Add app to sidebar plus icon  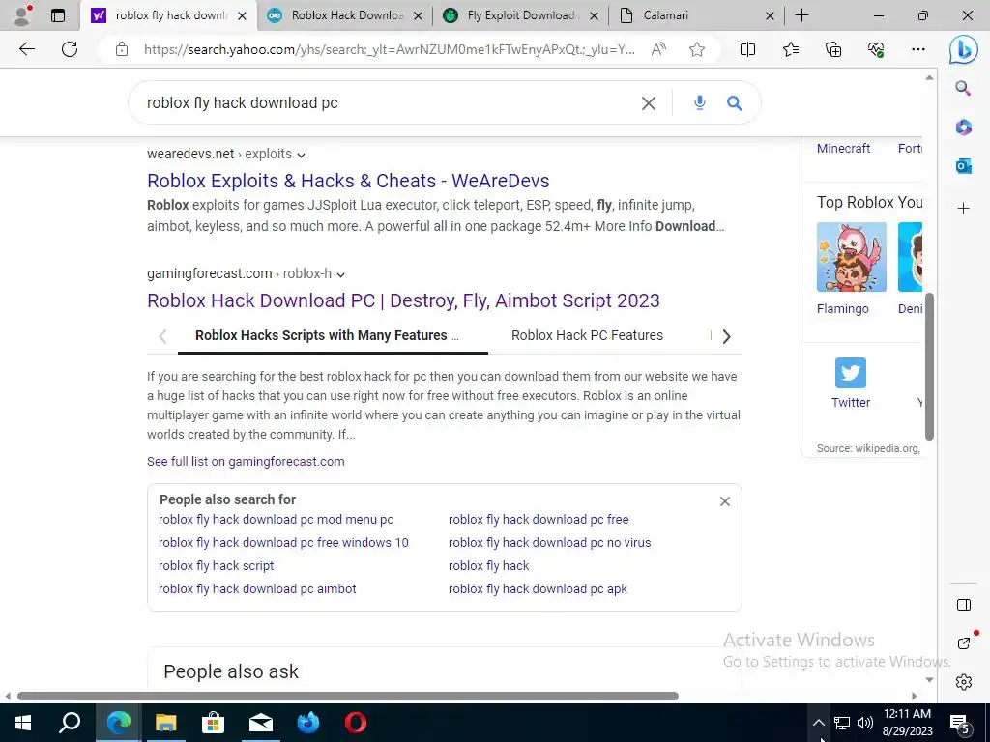coord(964,209)
